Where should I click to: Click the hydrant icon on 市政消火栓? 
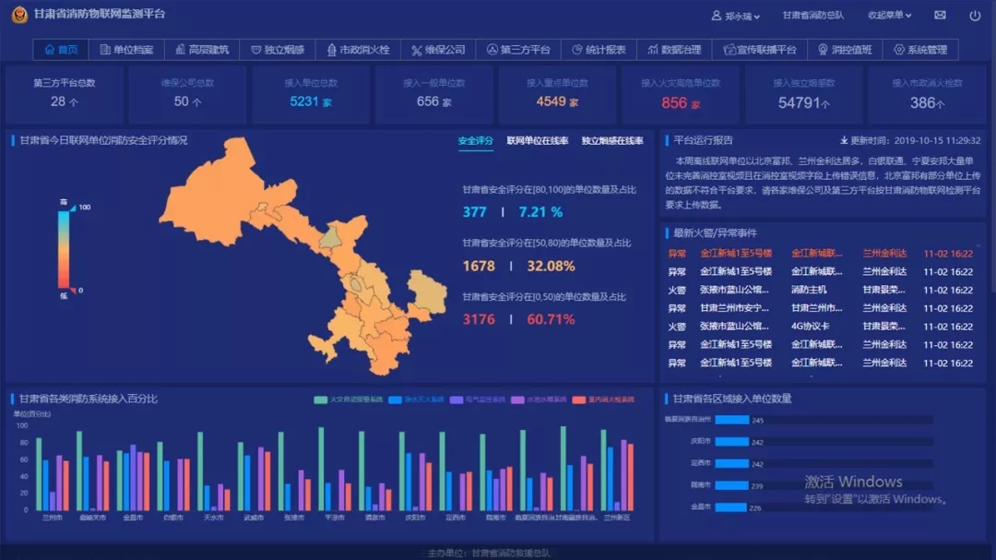point(331,50)
